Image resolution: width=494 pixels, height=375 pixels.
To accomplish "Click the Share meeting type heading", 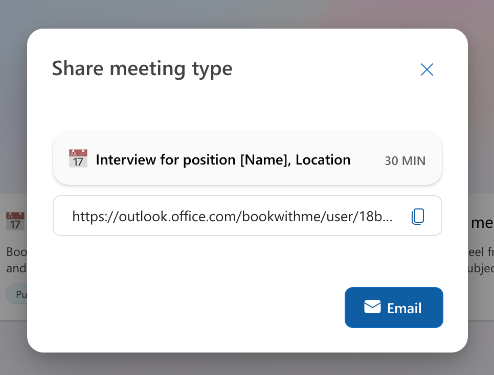I will click(x=142, y=68).
